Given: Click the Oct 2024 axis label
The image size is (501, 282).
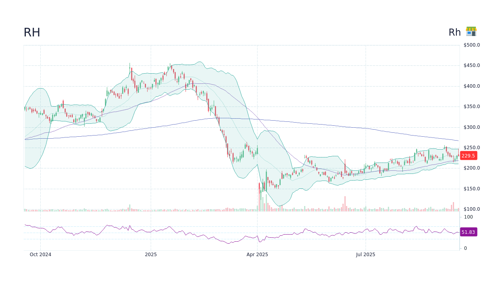Looking at the screenshot, I should pos(40,255).
